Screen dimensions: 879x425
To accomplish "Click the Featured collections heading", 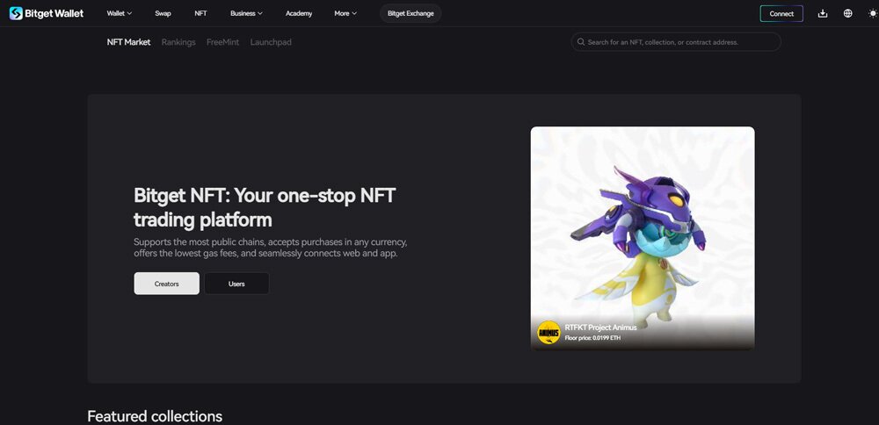I will coord(155,416).
